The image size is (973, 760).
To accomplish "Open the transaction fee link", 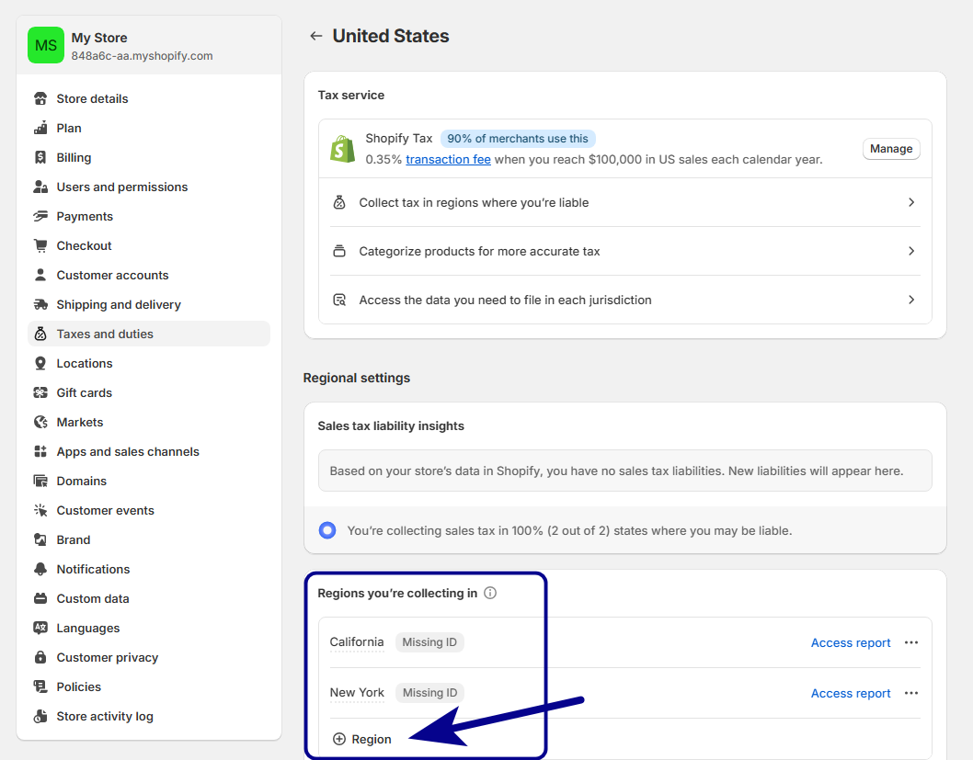I will point(448,159).
